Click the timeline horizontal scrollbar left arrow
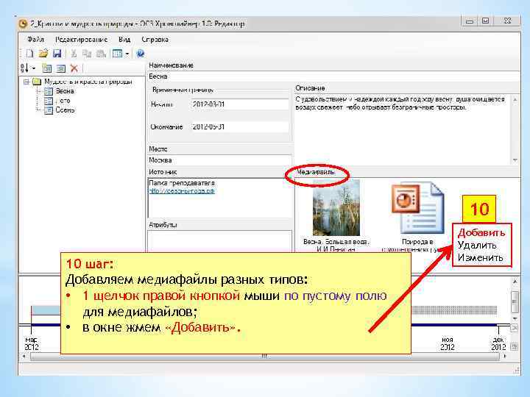This screenshot has width=530, height=397. pyautogui.click(x=24, y=356)
